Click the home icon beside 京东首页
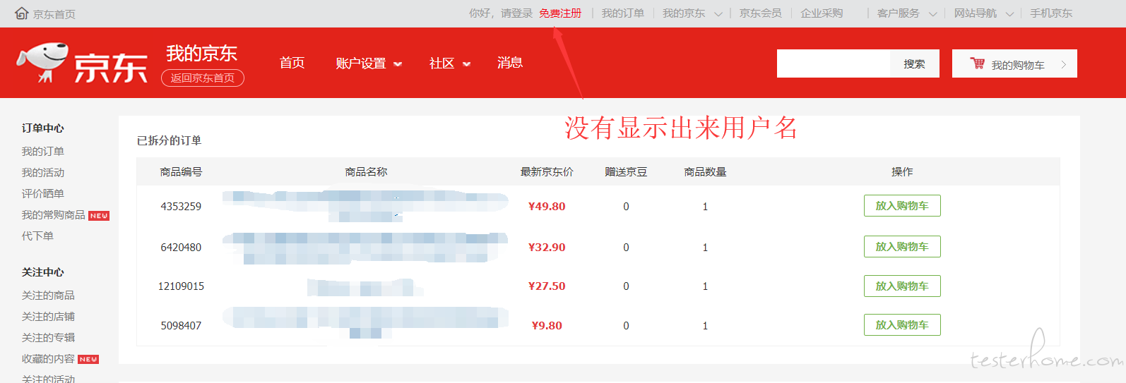Screen dimensions: 1126x383 tap(21, 13)
